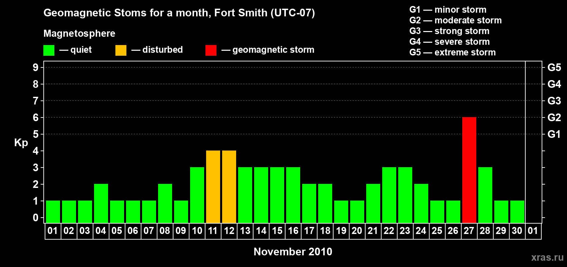Select the orange bar for day 11

[213, 187]
